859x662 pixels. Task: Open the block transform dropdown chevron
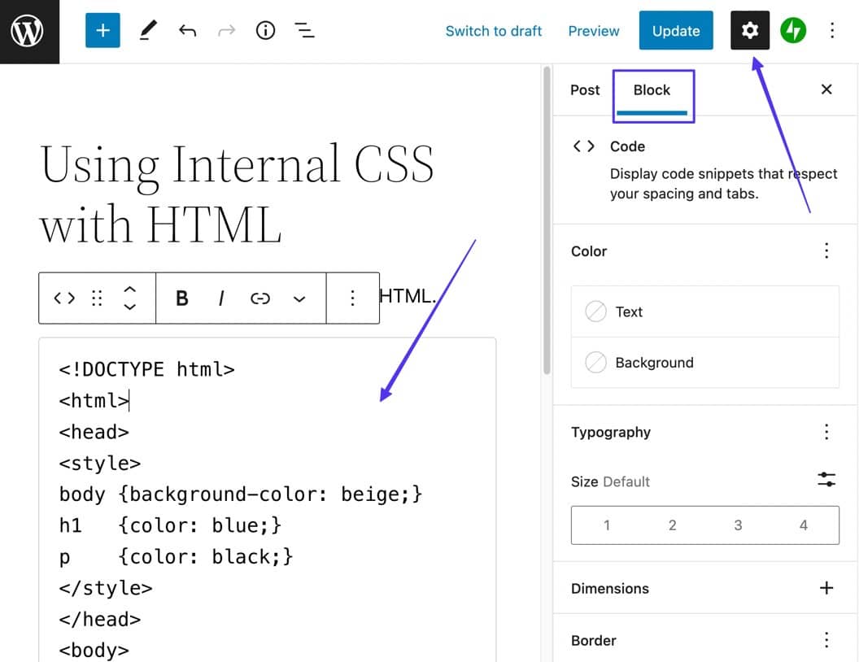click(299, 298)
